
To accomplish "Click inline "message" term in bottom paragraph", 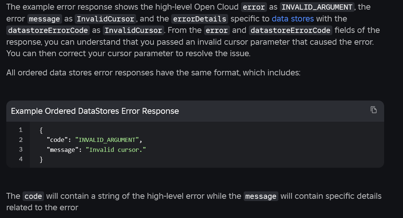I will (x=261, y=196).
